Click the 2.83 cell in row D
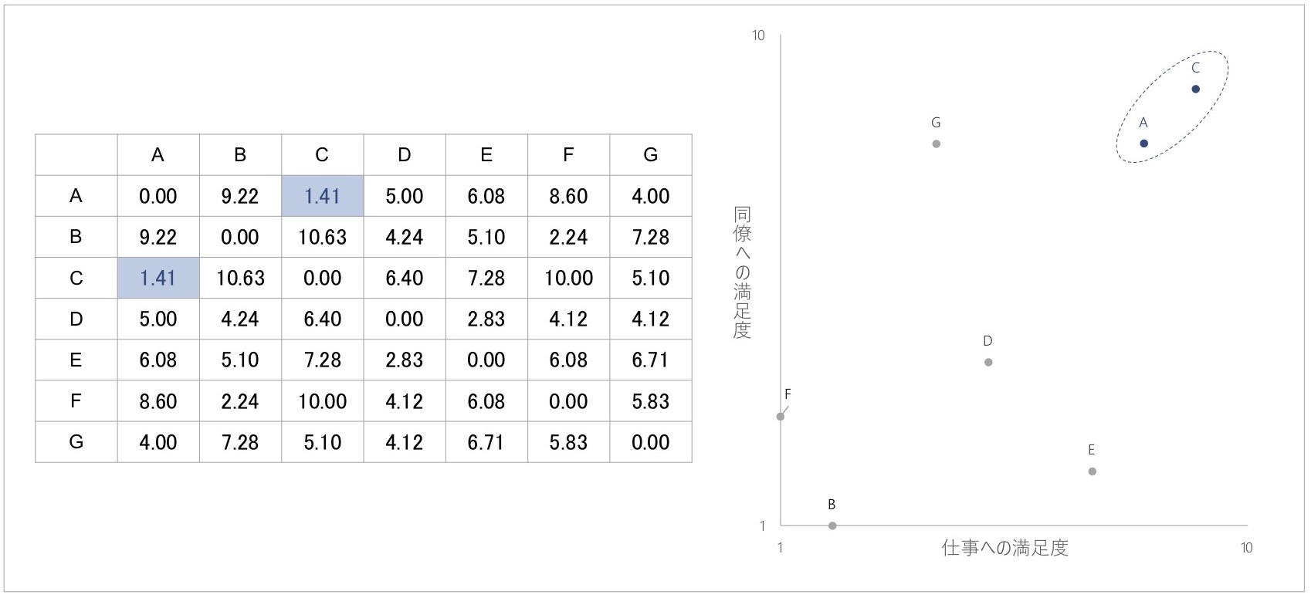Image resolution: width=1311 pixels, height=598 pixels. (486, 319)
